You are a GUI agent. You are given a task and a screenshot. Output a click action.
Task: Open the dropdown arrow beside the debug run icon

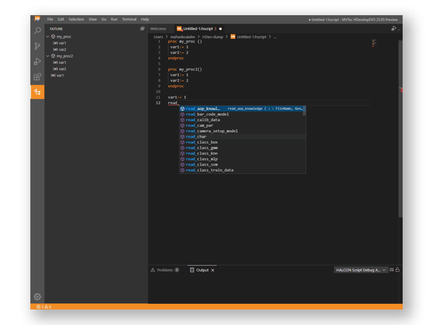(x=399, y=30)
